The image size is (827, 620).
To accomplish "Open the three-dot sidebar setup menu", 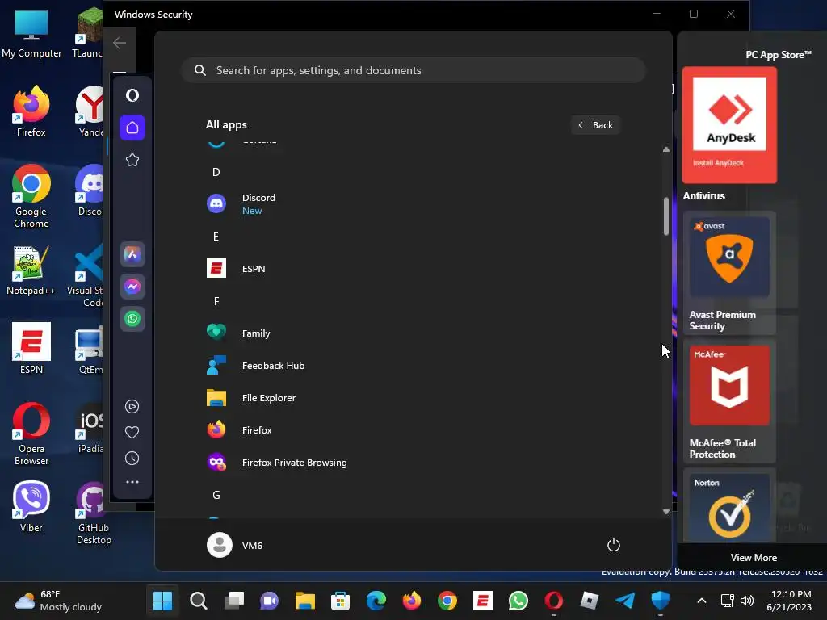I will 132,482.
